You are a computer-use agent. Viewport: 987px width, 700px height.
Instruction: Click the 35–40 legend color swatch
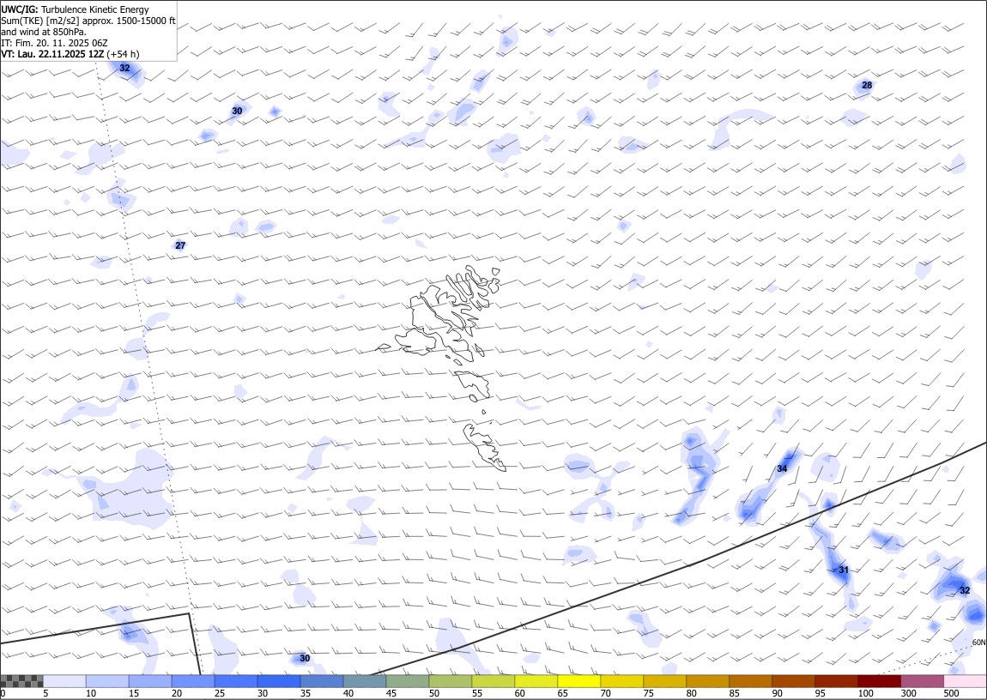point(322,681)
